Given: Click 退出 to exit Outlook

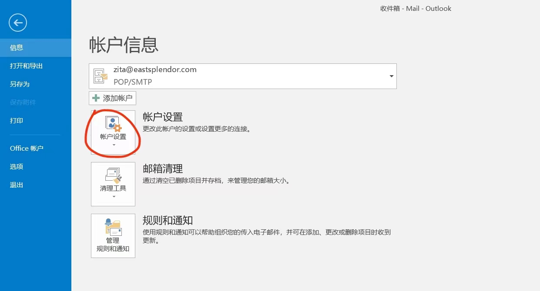Looking at the screenshot, I should point(17,185).
